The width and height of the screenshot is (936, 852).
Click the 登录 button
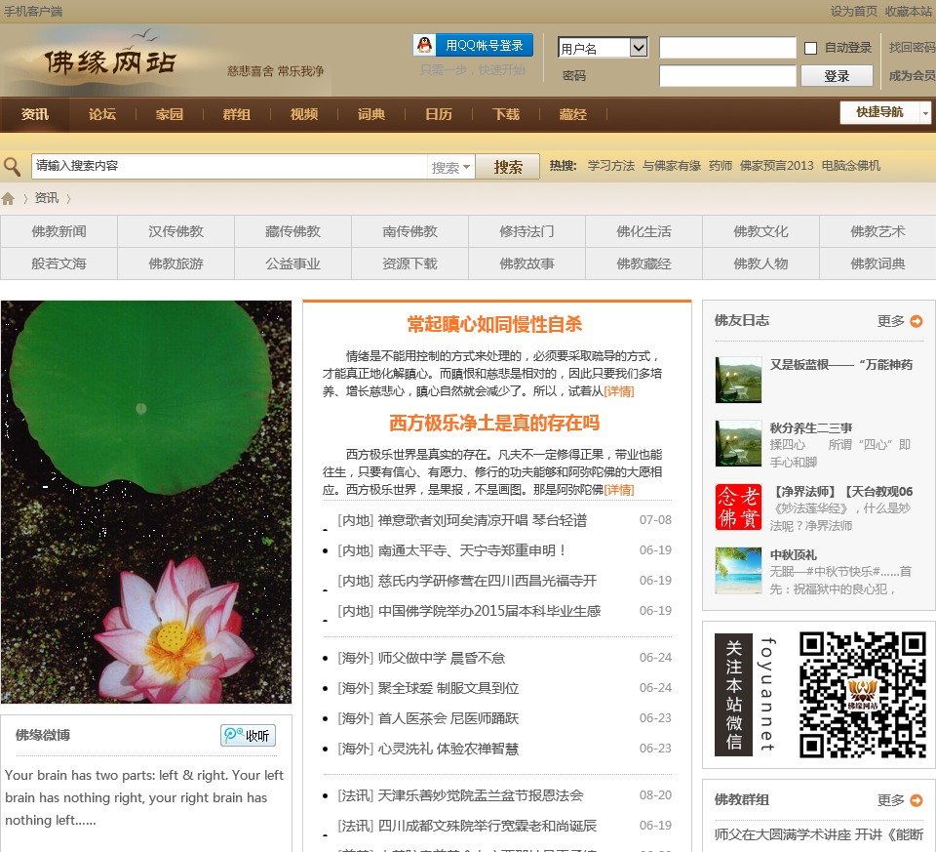[837, 76]
